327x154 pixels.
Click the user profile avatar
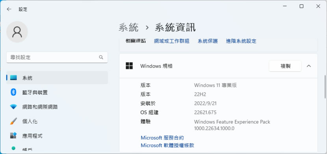click(x=17, y=32)
